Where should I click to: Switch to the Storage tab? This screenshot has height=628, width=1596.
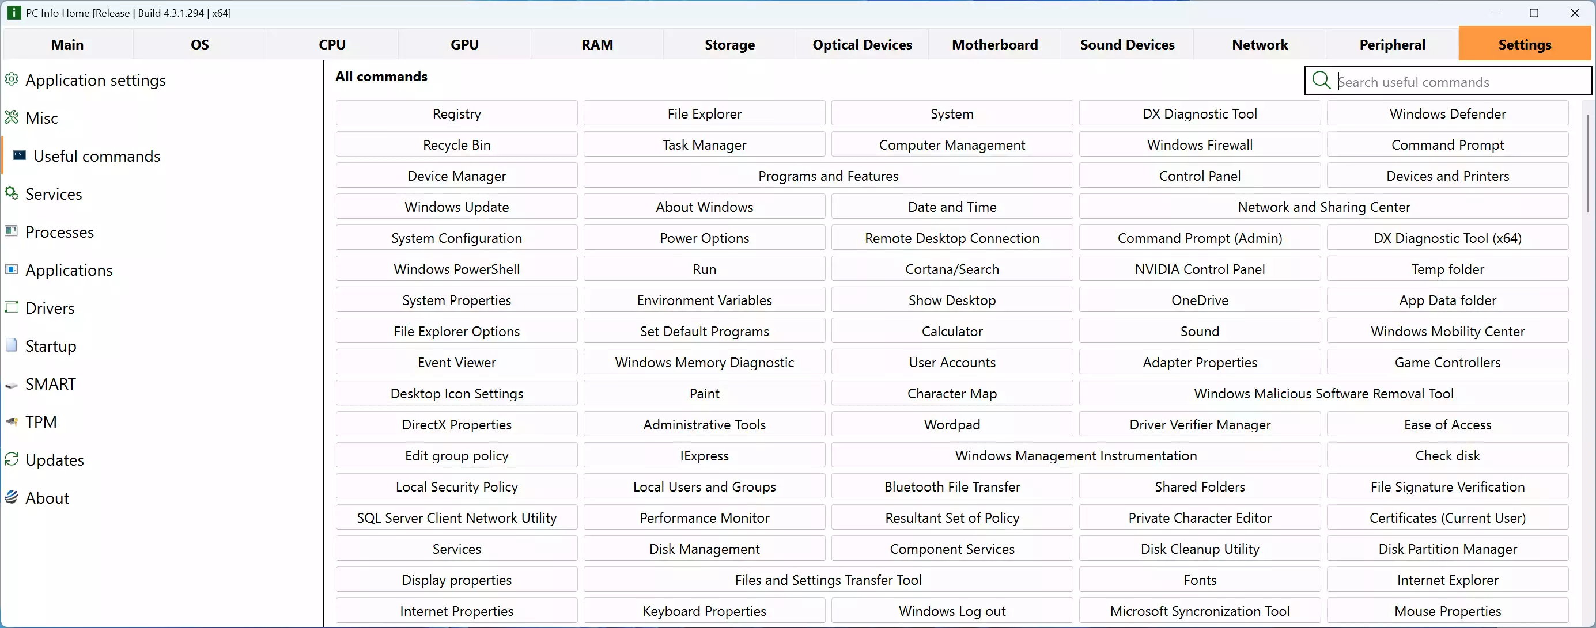[730, 44]
